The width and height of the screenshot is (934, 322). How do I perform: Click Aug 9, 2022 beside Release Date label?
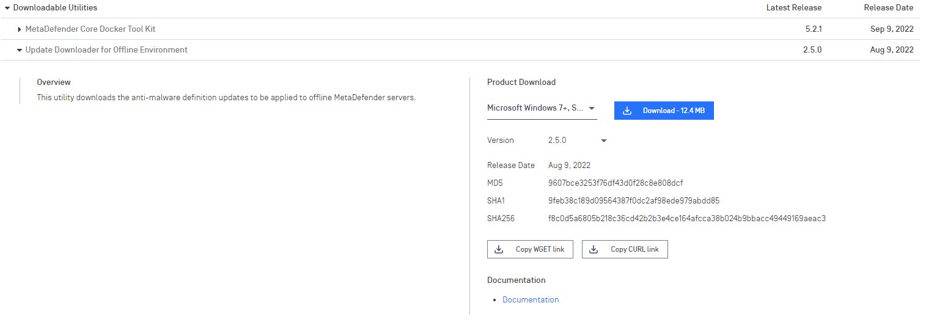pos(569,165)
